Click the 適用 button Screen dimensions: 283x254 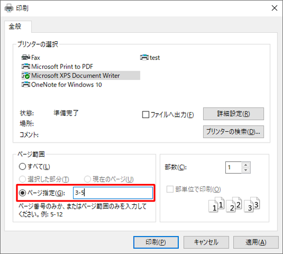coord(256,242)
